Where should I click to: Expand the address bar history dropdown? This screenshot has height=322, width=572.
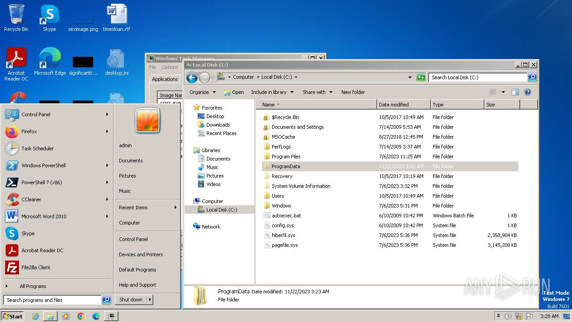point(410,77)
